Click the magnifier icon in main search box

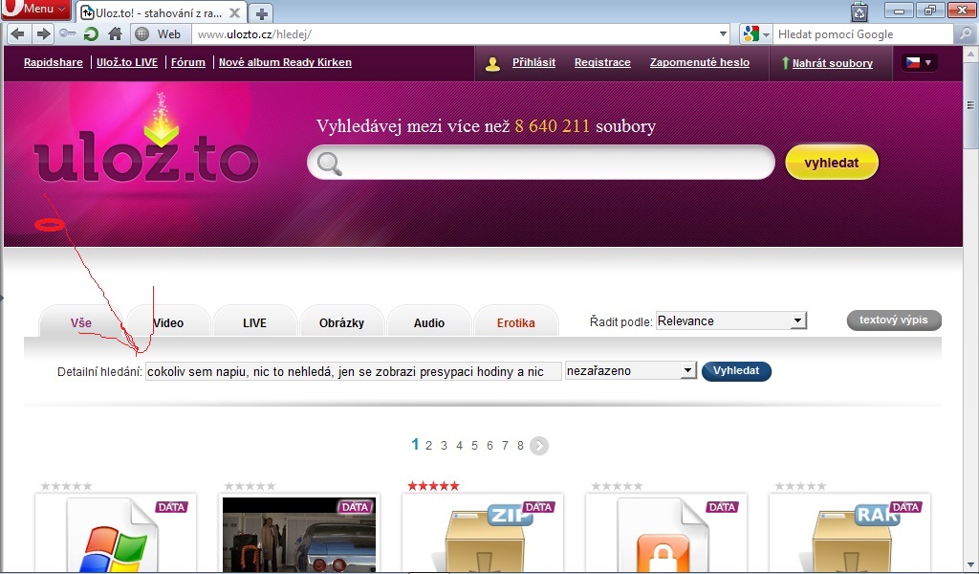tap(329, 164)
